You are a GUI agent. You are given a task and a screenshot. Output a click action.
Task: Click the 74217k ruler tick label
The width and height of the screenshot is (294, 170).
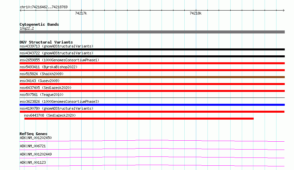tap(81, 13)
